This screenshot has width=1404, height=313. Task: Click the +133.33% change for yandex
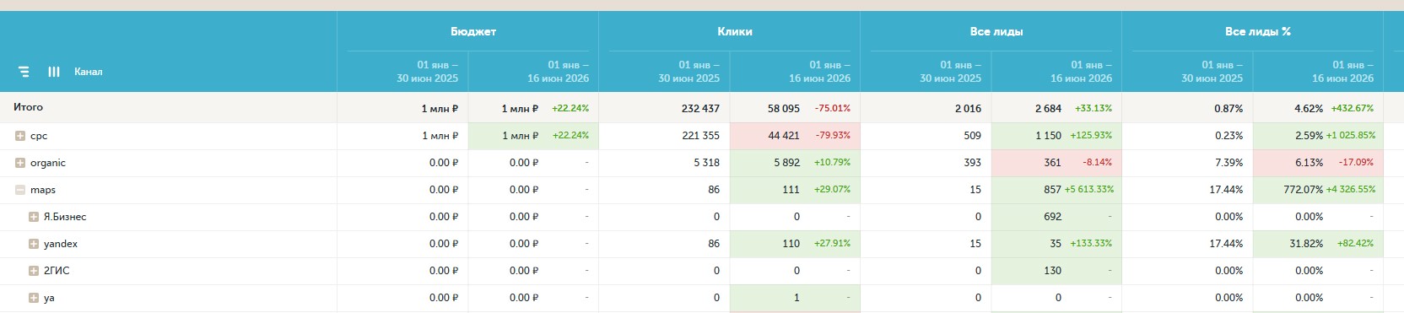(1091, 244)
